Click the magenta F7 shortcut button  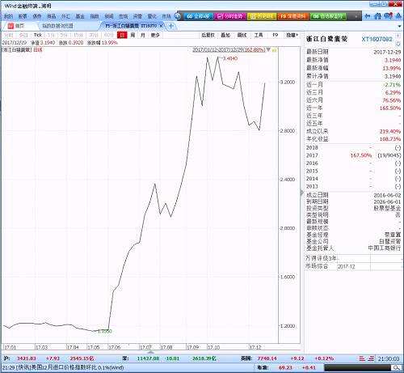pyautogui.click(x=229, y=16)
